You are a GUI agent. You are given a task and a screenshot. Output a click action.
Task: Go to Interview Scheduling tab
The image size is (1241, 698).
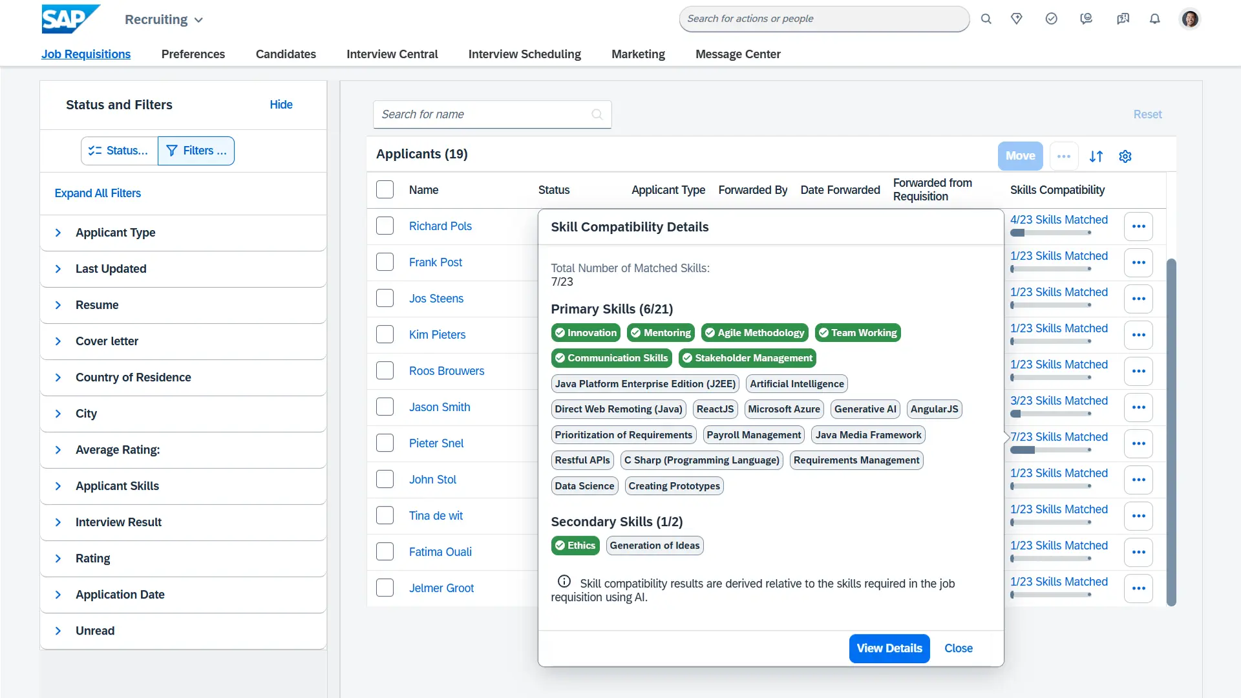click(524, 54)
